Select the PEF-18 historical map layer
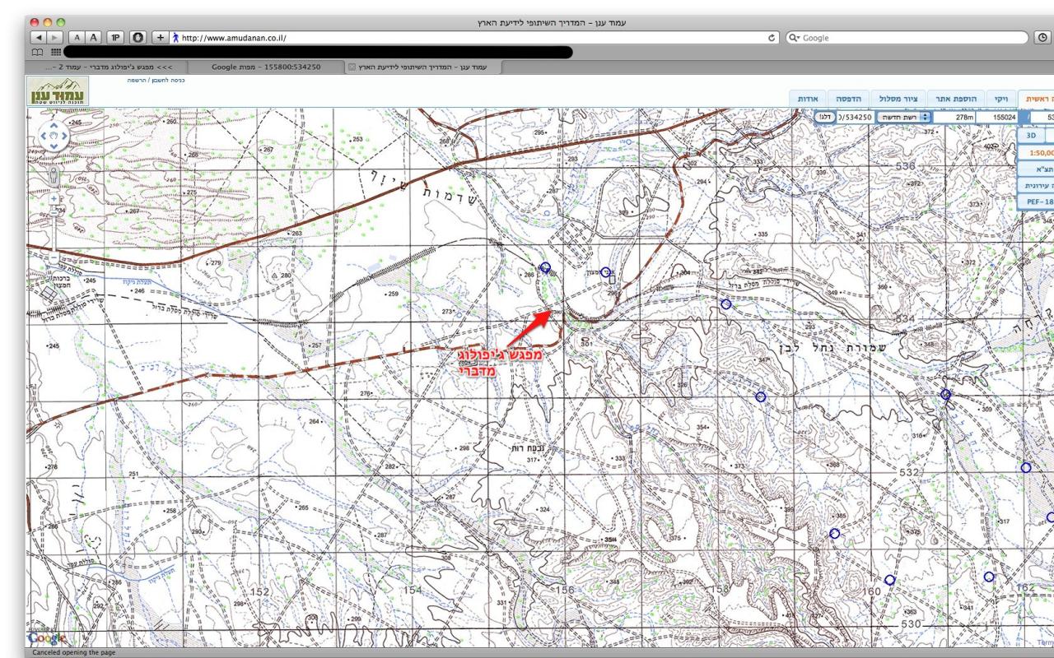The height and width of the screenshot is (658, 1054). point(1036,202)
